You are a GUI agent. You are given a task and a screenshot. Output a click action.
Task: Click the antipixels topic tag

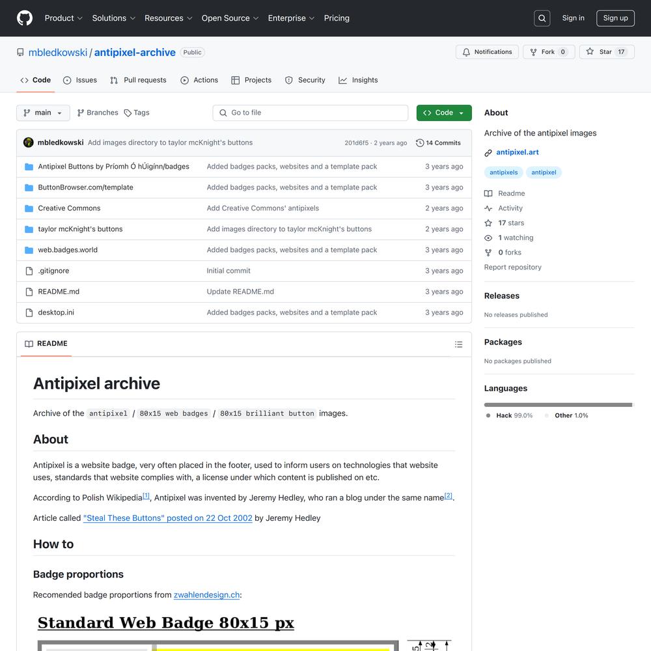pos(504,173)
